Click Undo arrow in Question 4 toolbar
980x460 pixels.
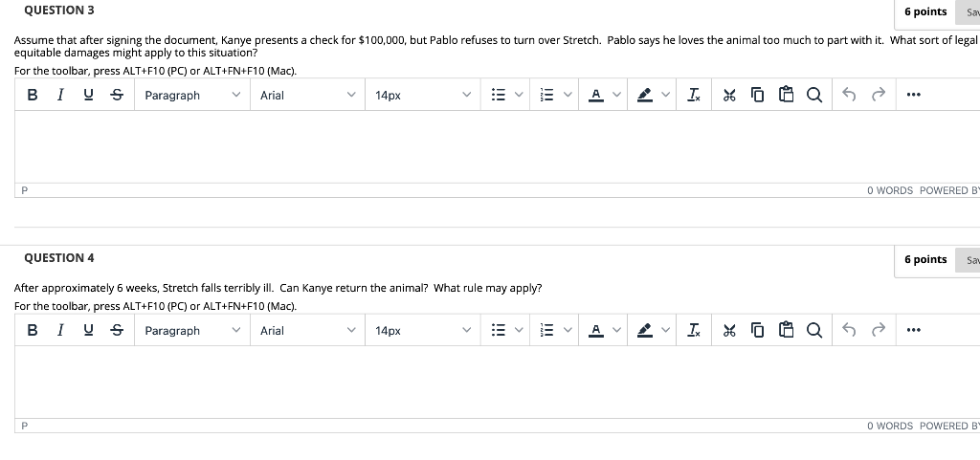pyautogui.click(x=849, y=330)
